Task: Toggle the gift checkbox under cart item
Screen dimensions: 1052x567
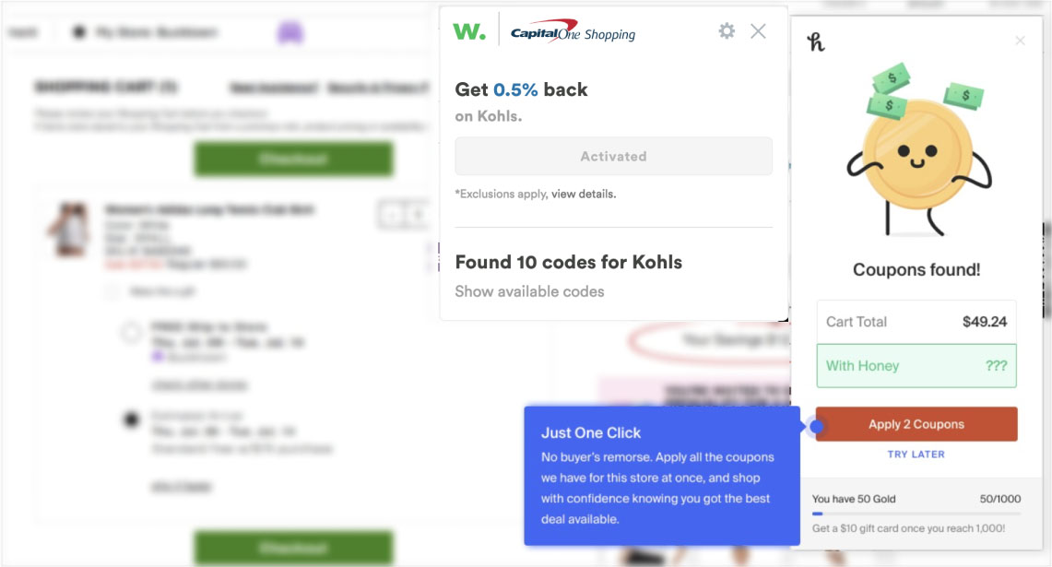Action: pyautogui.click(x=112, y=291)
